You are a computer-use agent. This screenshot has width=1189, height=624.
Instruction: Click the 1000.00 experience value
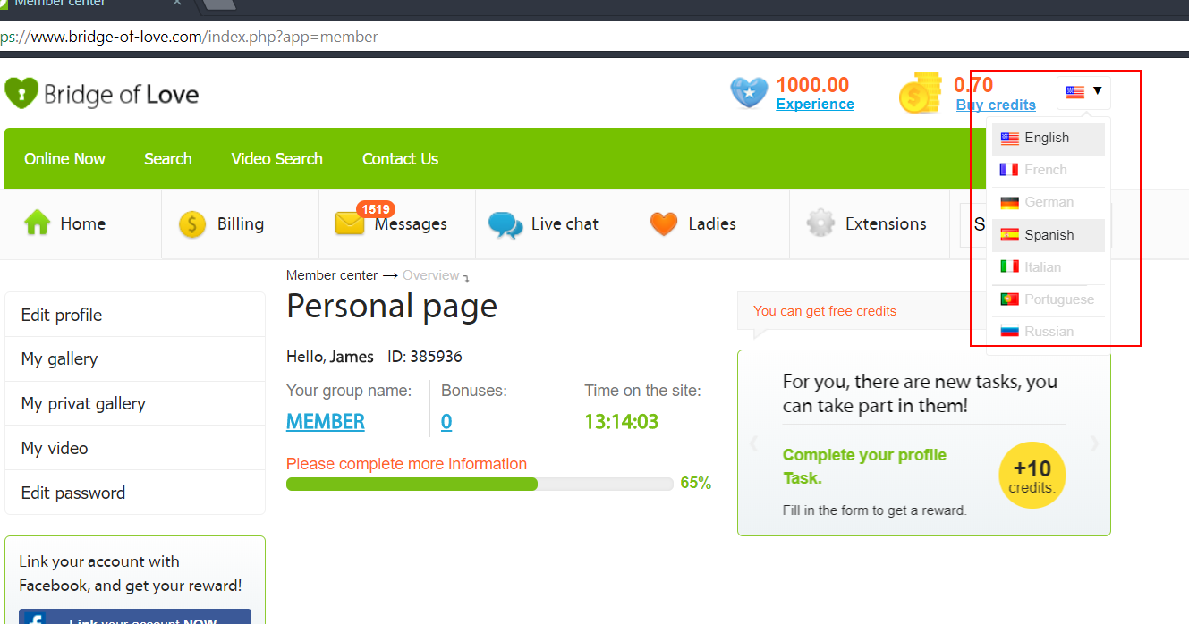click(x=812, y=85)
